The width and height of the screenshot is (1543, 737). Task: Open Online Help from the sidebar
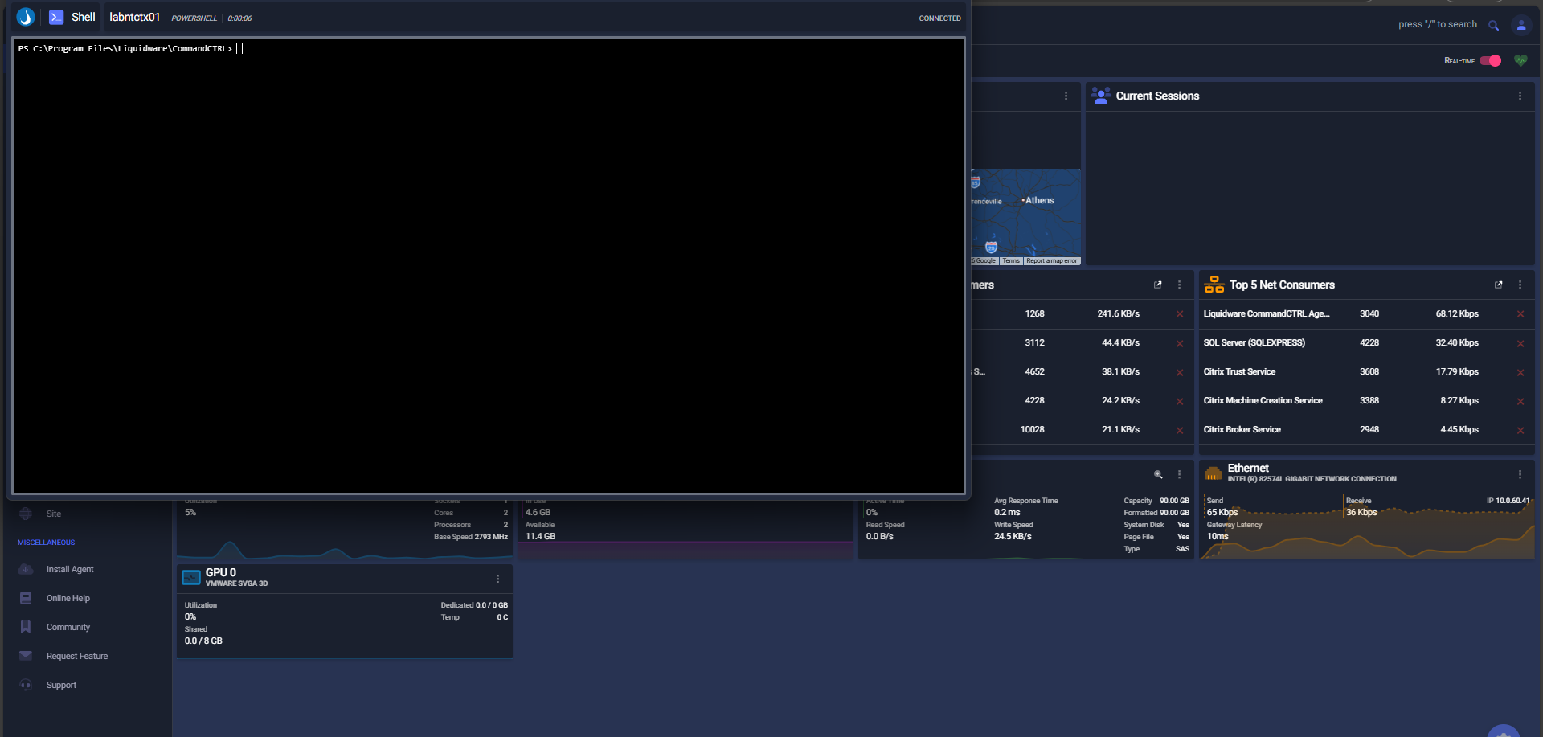coord(68,598)
